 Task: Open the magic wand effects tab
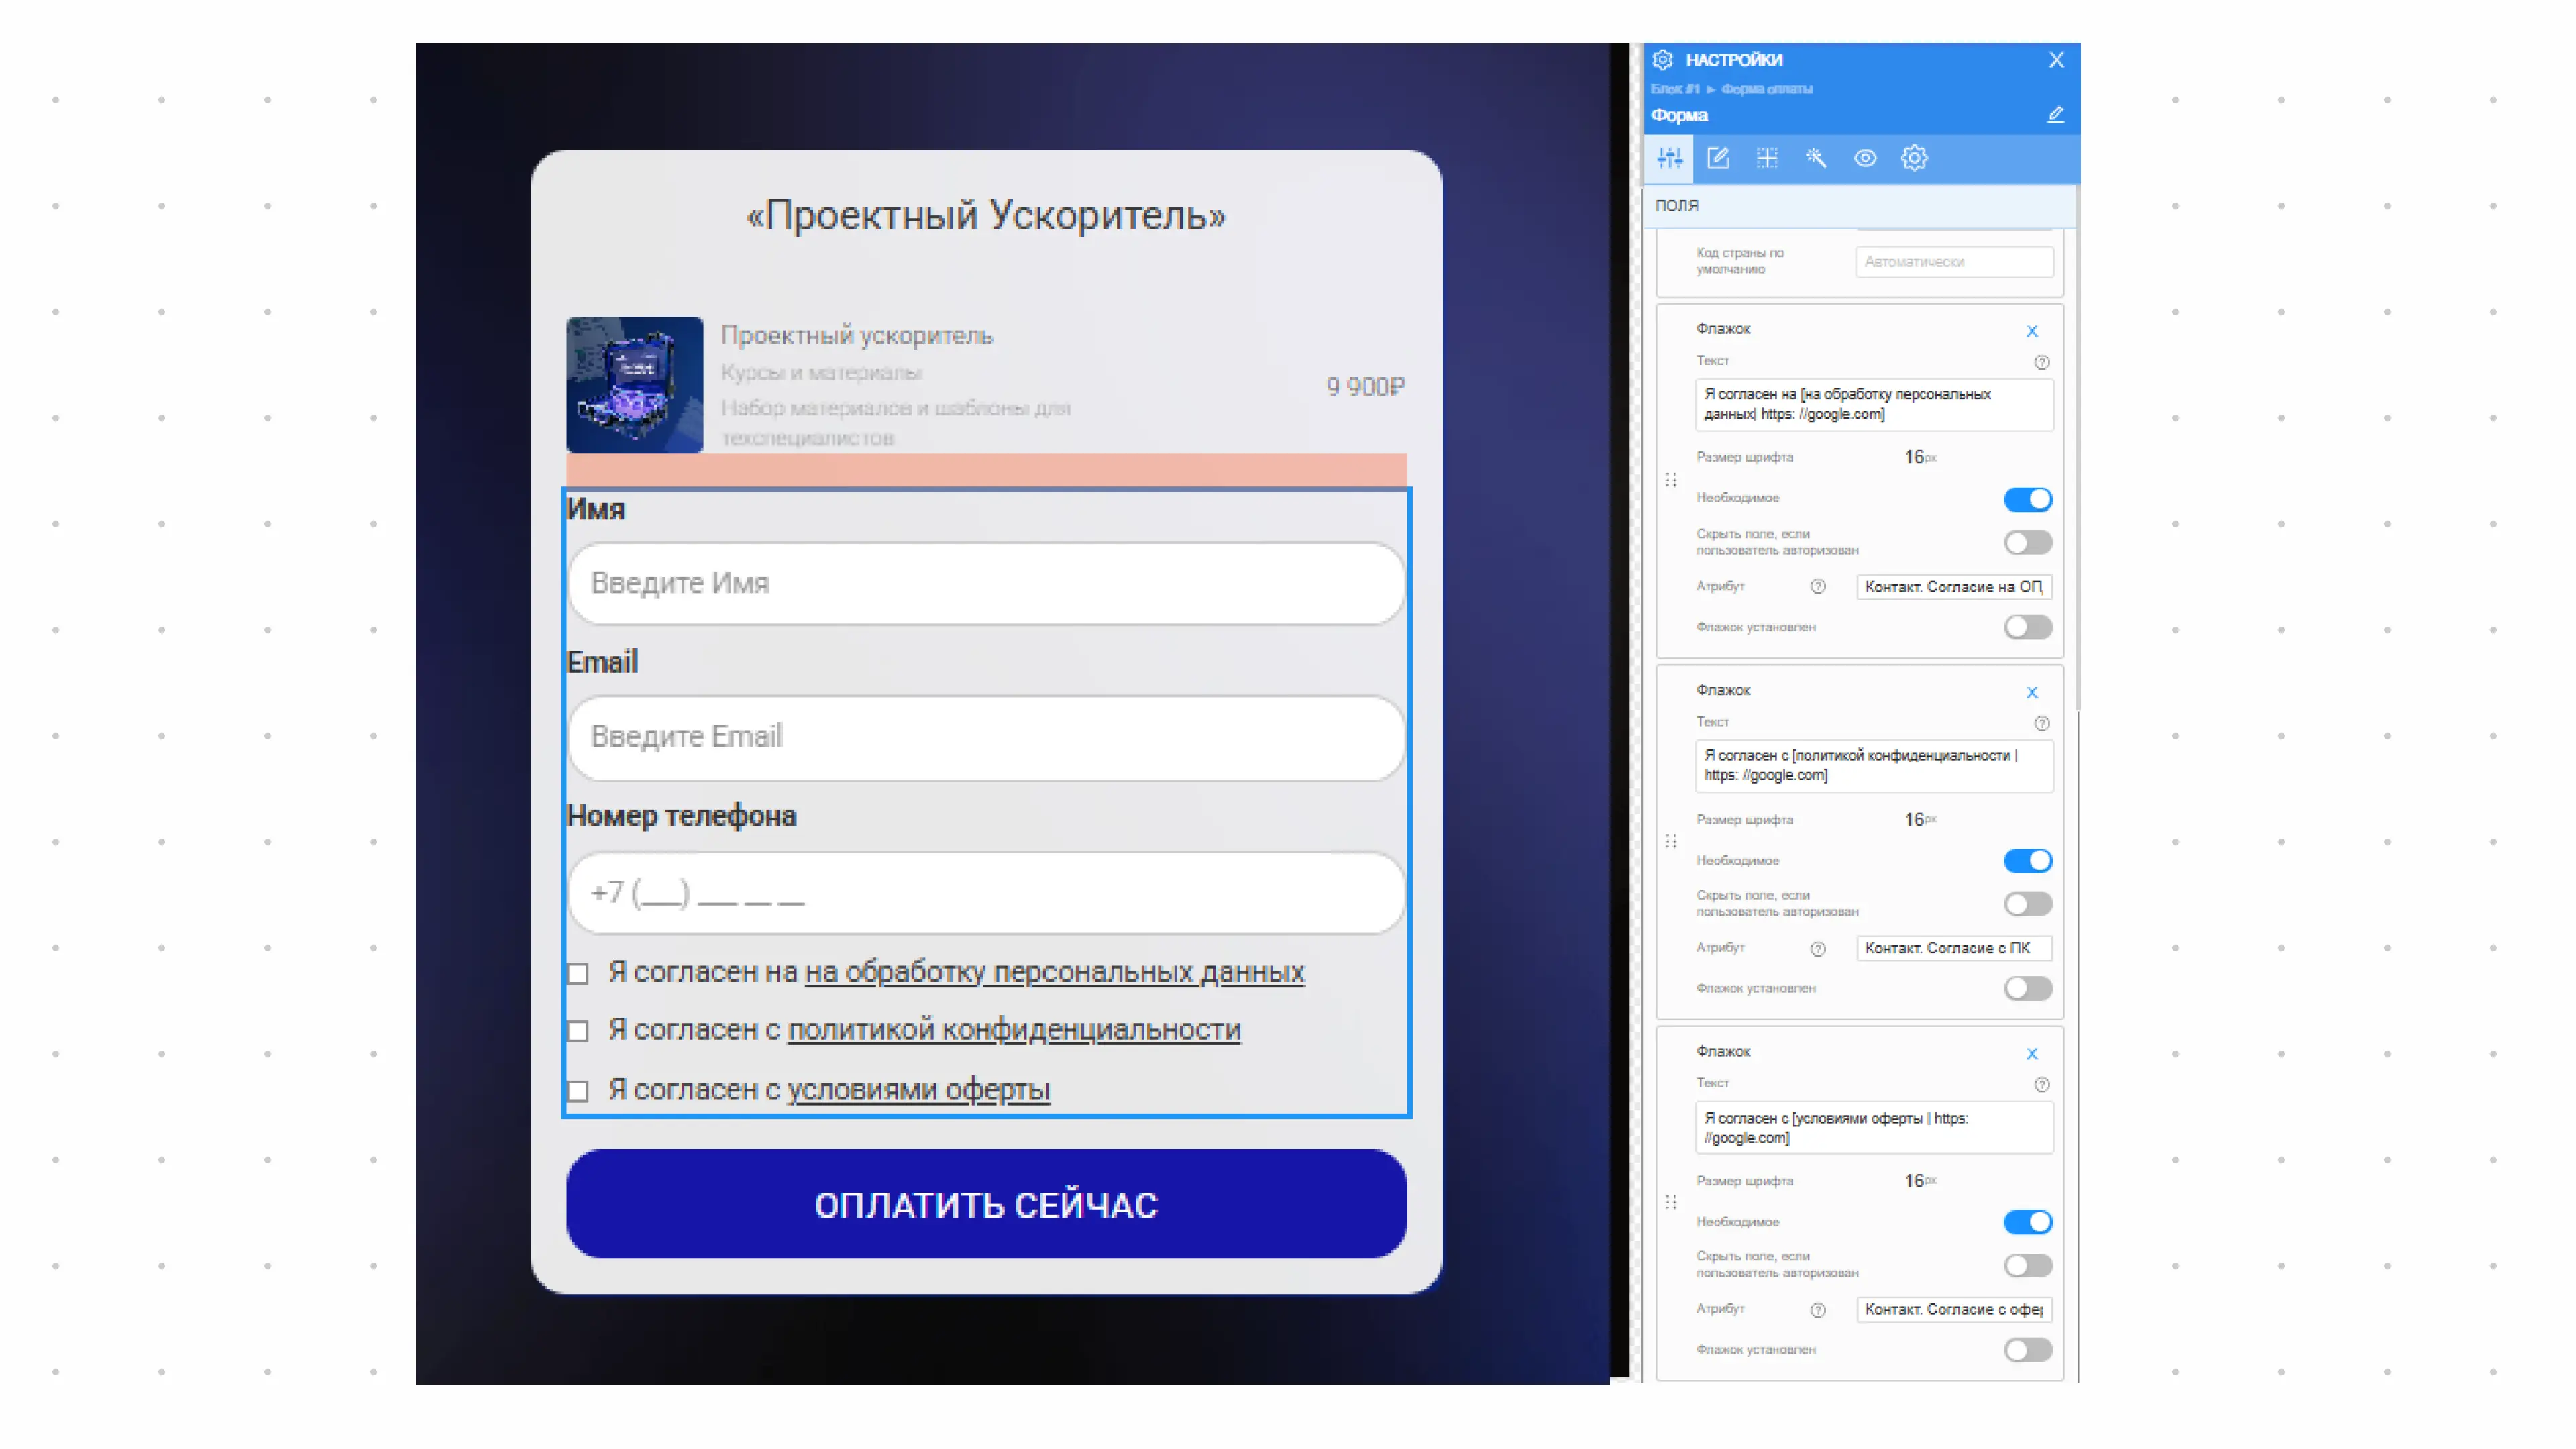[1816, 158]
